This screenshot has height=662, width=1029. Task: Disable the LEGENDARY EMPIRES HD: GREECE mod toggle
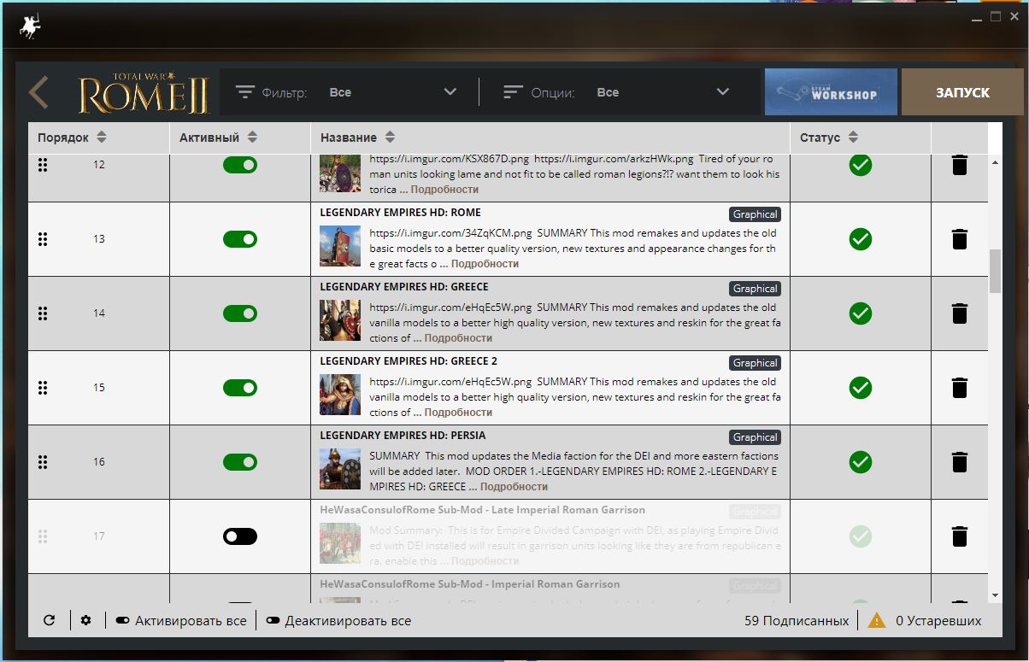coord(240,313)
